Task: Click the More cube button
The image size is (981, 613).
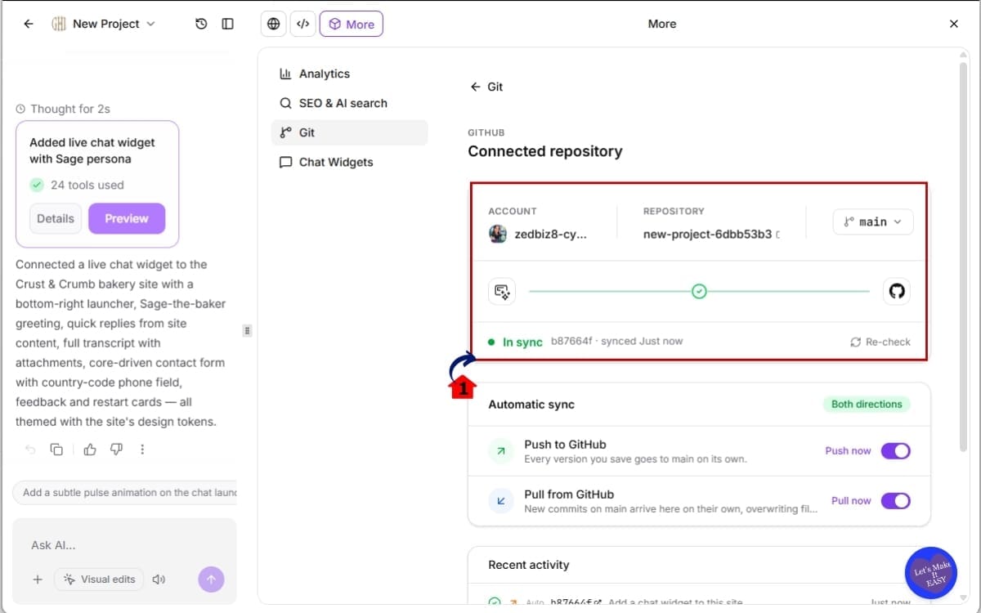Action: 352,24
